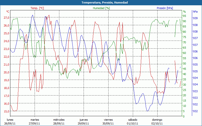Select the red Temp. [°C] legend label

coord(37,8)
